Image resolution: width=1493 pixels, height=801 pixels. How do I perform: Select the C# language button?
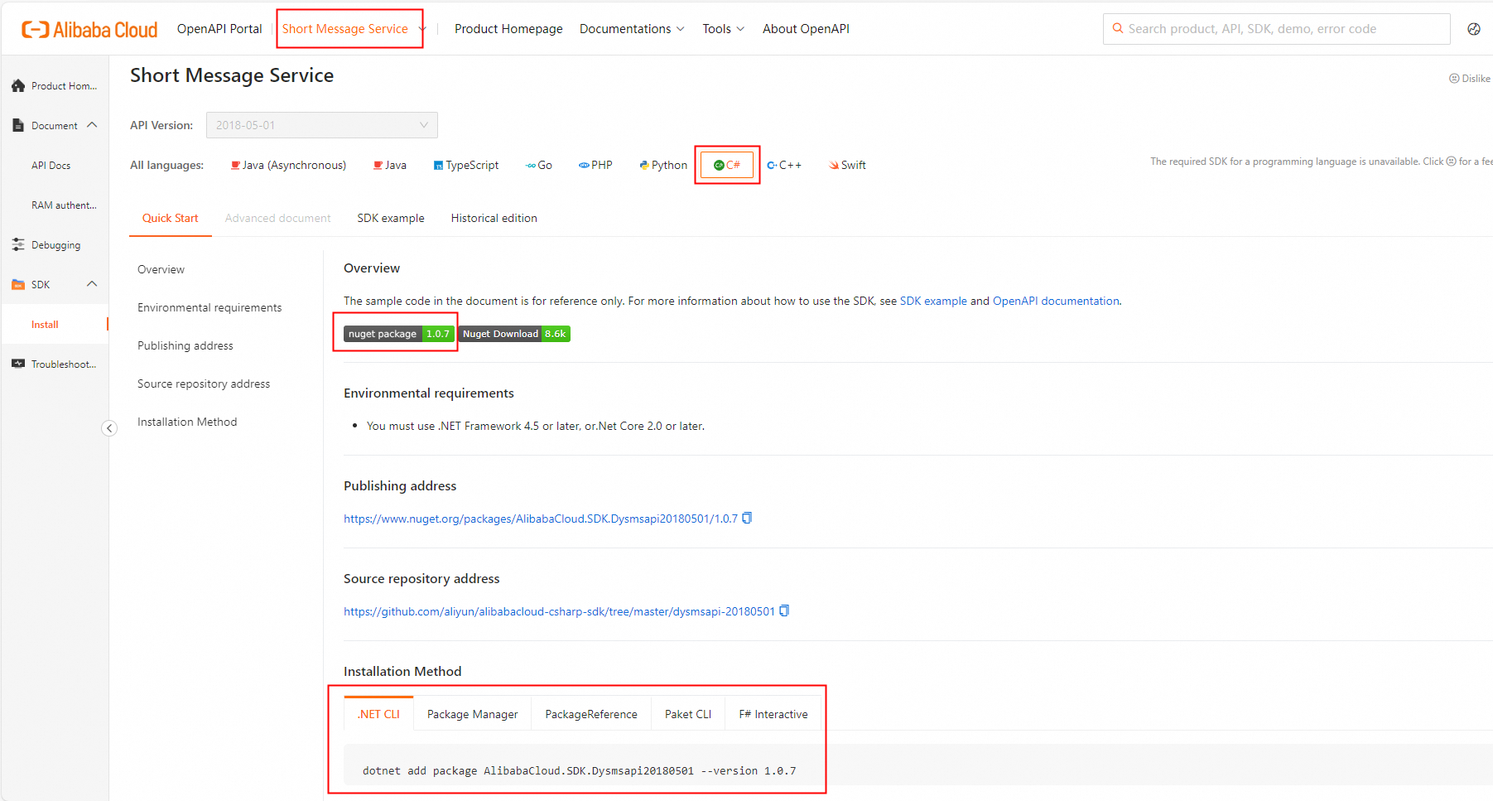pos(727,165)
